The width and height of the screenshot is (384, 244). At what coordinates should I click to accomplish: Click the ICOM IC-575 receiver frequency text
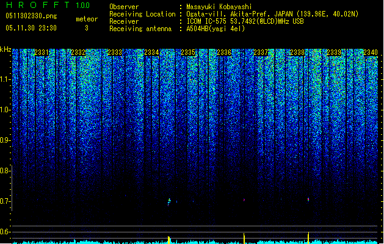(245, 21)
